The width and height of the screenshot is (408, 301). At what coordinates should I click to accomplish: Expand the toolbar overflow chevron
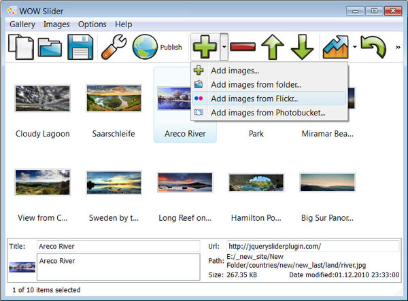[x=398, y=48]
